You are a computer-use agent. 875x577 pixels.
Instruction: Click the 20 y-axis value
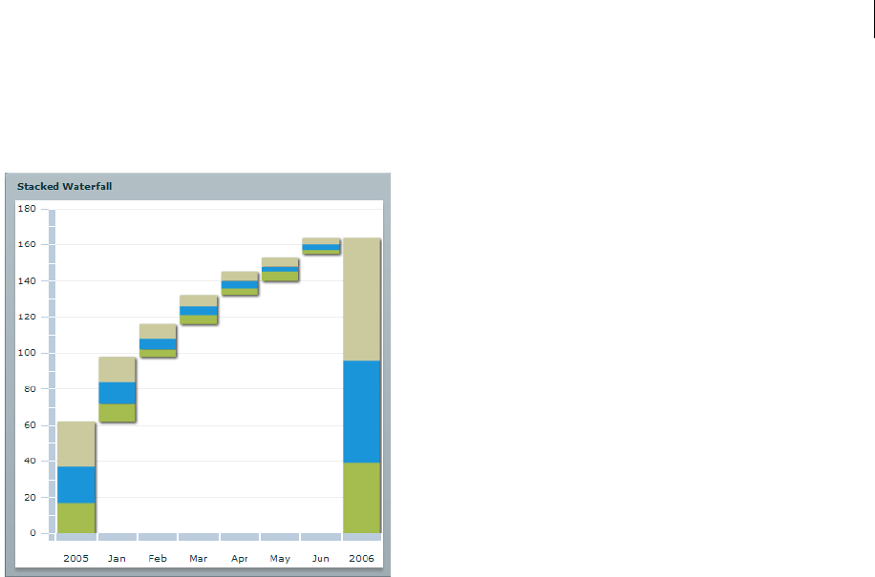[x=31, y=497]
